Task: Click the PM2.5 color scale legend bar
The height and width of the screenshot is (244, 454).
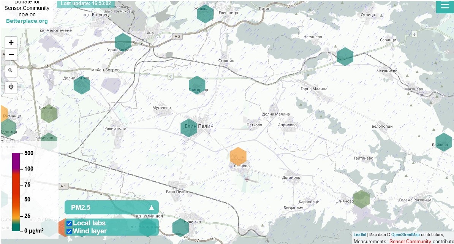Action: coord(16,192)
